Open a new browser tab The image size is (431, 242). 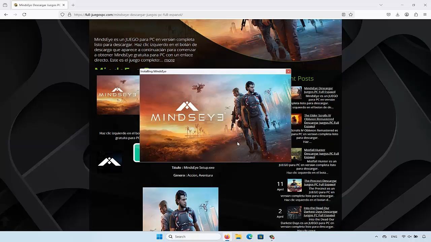[x=73, y=5]
